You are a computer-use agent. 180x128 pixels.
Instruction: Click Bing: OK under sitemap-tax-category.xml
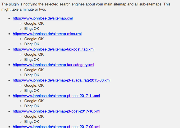(x=32, y=75)
